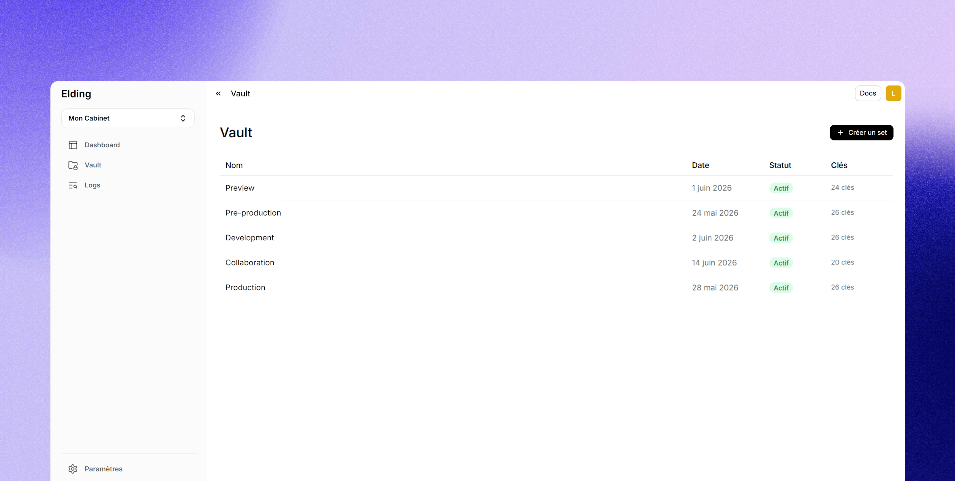
Task: Click the date 28 mai 2026
Action: 715,287
